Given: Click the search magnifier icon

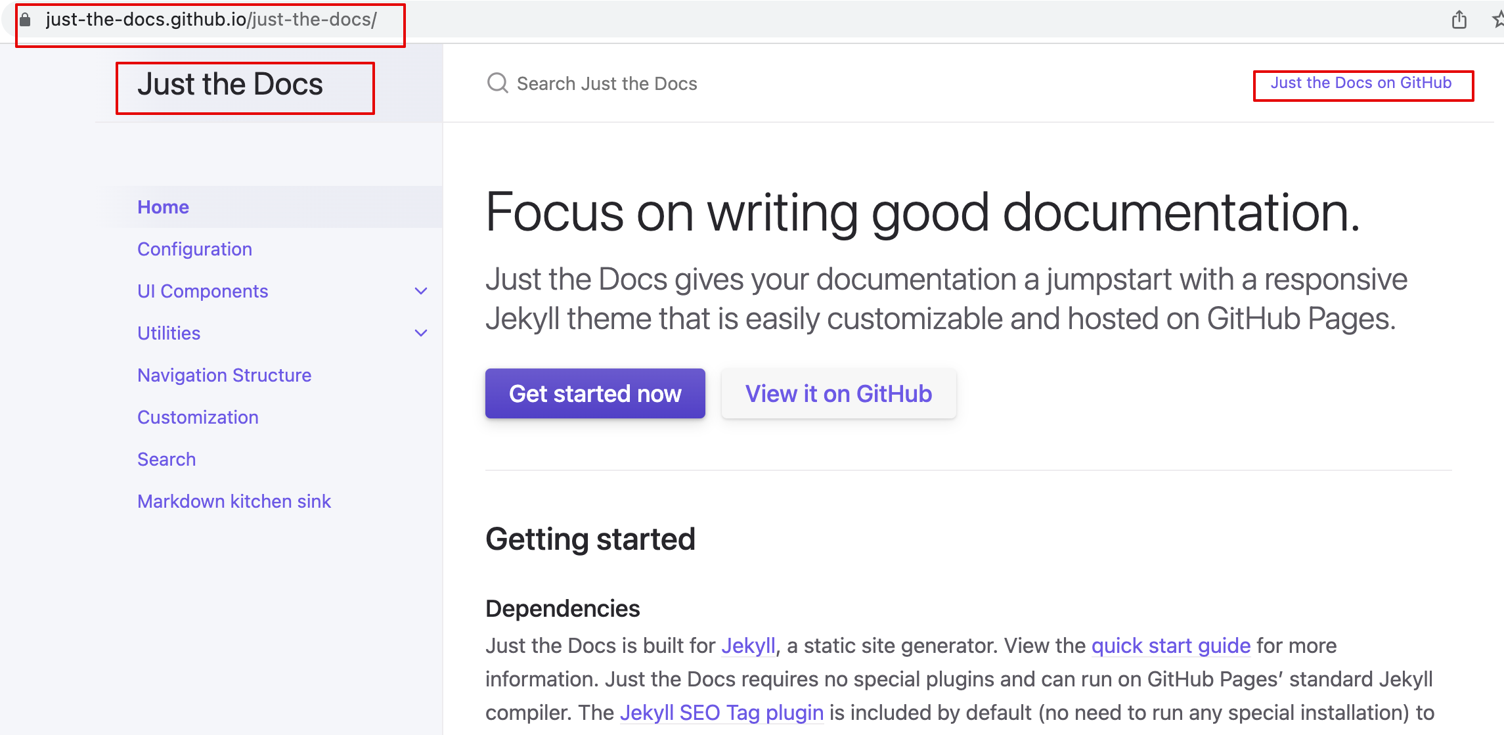Looking at the screenshot, I should tap(497, 83).
